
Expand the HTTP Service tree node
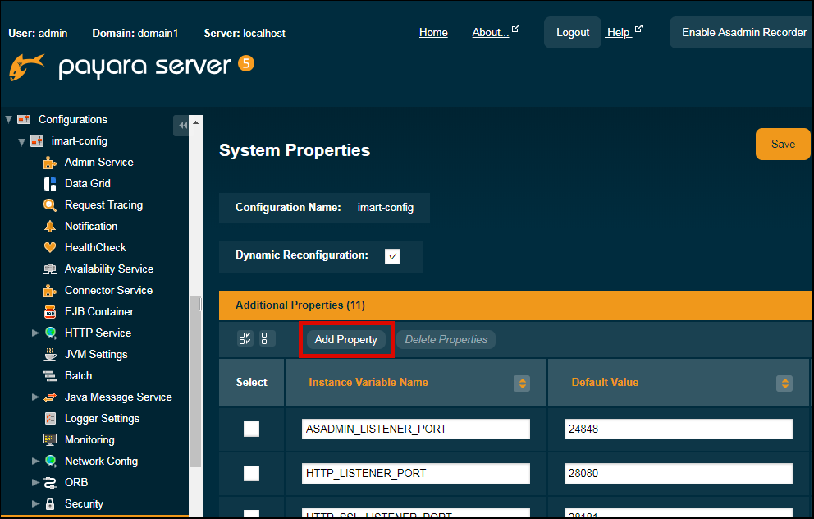pyautogui.click(x=35, y=333)
